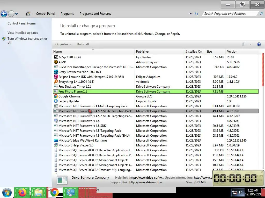Screen dimensions: 265x198
Task: Open the address bar history dropdown
Action: (190, 14)
